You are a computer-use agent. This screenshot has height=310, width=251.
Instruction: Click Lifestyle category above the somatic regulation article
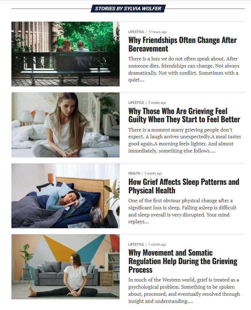(136, 244)
